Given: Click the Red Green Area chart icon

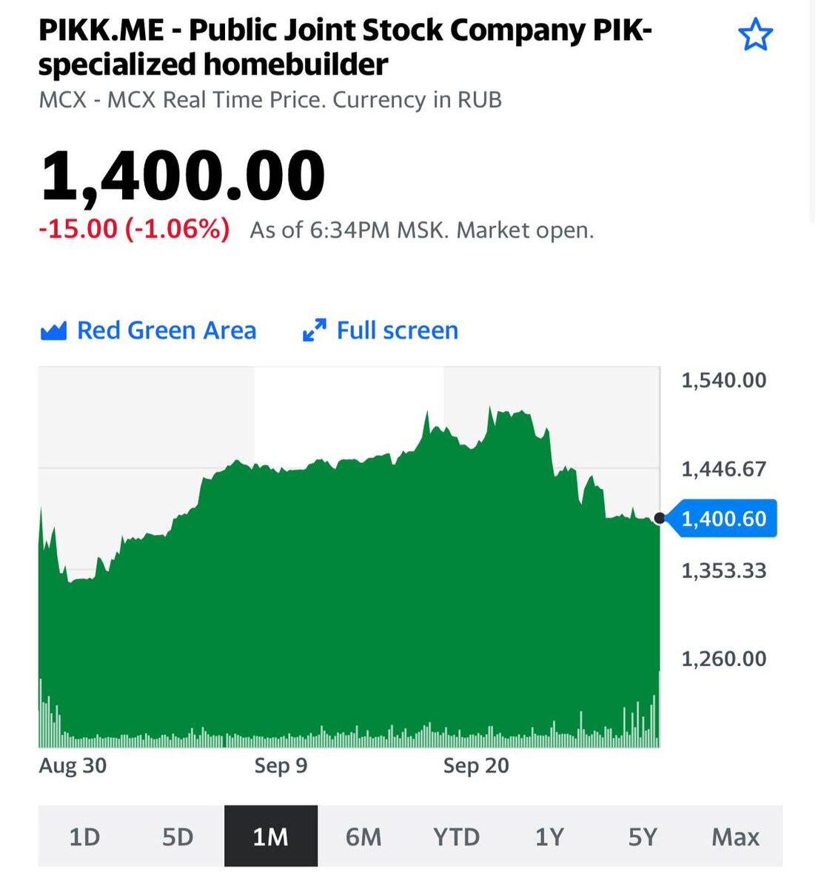Looking at the screenshot, I should pyautogui.click(x=53, y=331).
